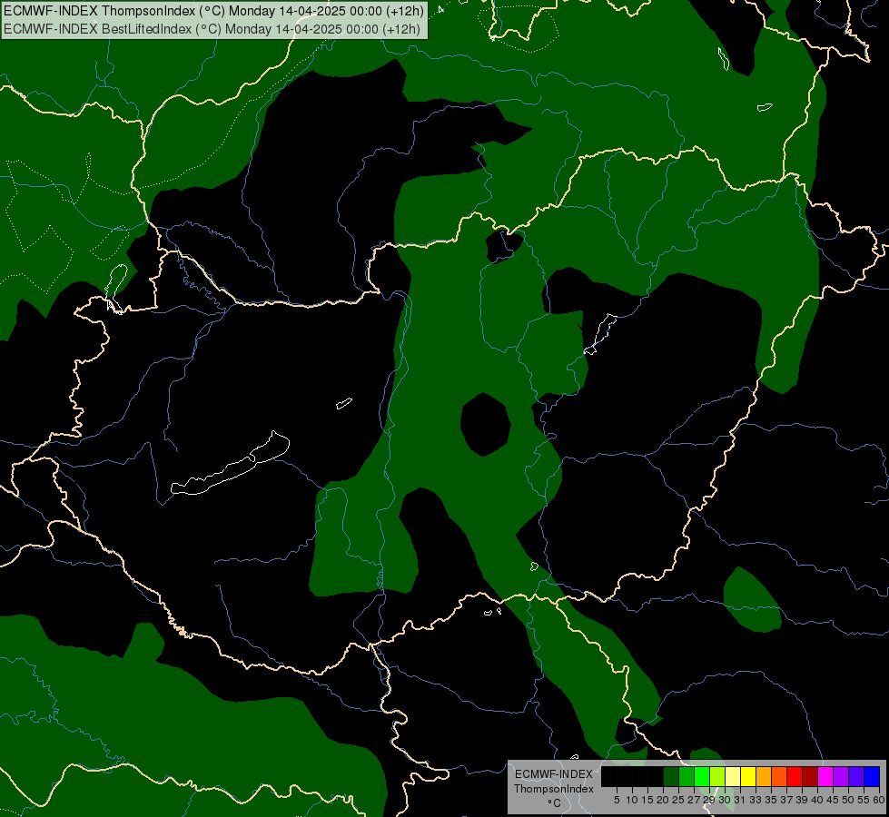Screen dimensions: 889x817
Task: Select the medium green 25–27 legend swatch
Action: pyautogui.click(x=687, y=776)
